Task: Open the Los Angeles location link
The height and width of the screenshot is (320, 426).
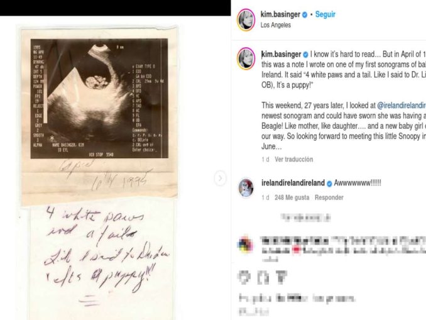Action: tap(275, 25)
